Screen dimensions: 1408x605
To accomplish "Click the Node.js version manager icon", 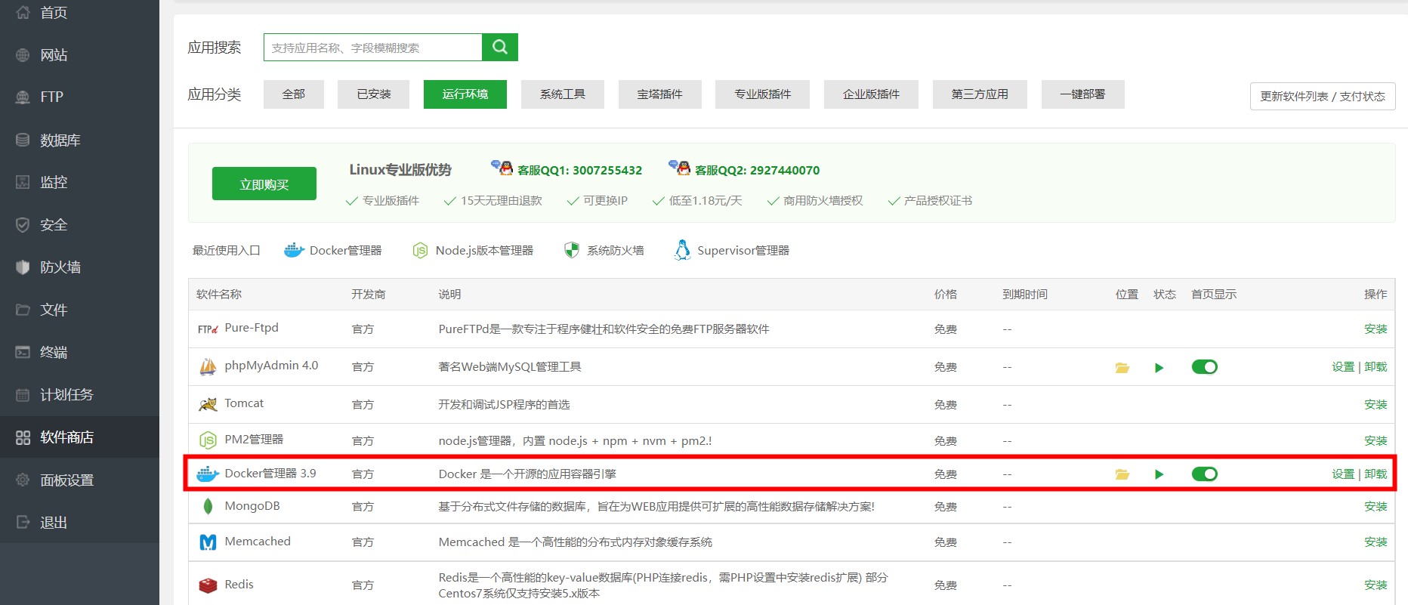I will click(420, 250).
